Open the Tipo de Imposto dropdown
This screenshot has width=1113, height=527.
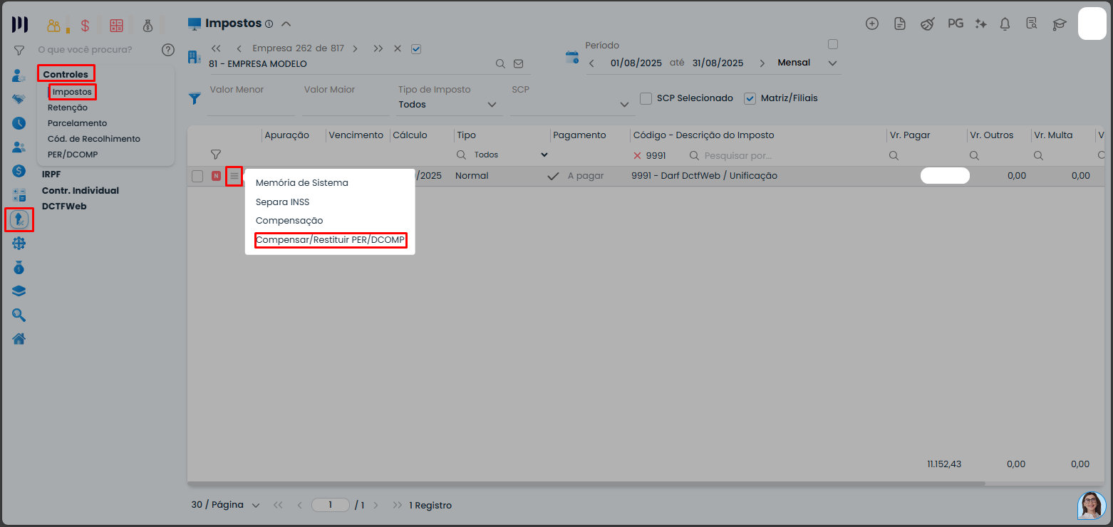[x=447, y=105]
